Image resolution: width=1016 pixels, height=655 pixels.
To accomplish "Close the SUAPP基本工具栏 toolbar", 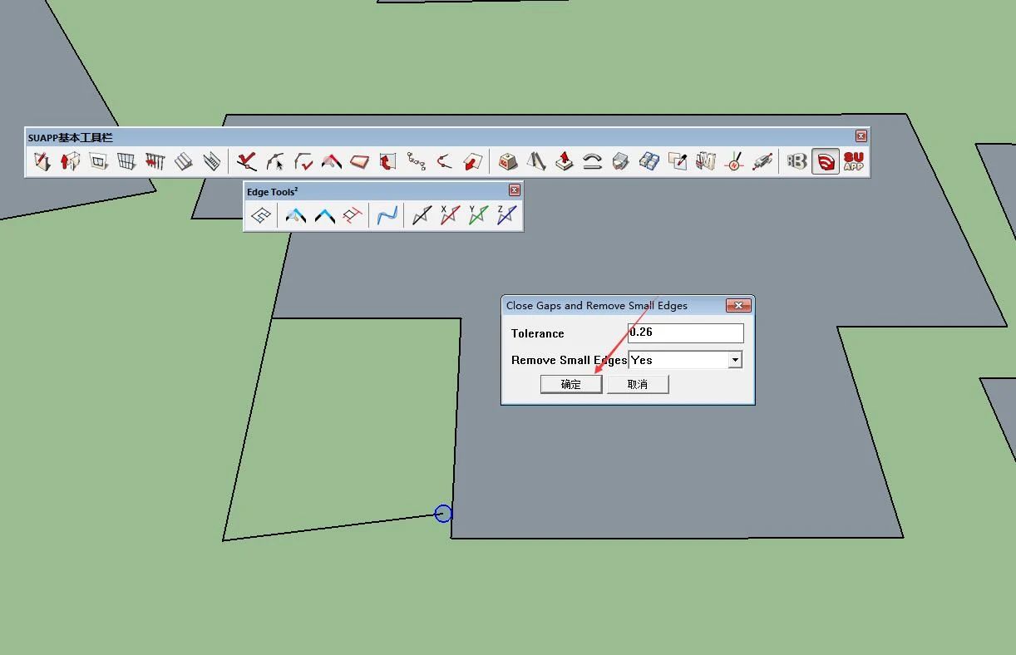I will [861, 135].
